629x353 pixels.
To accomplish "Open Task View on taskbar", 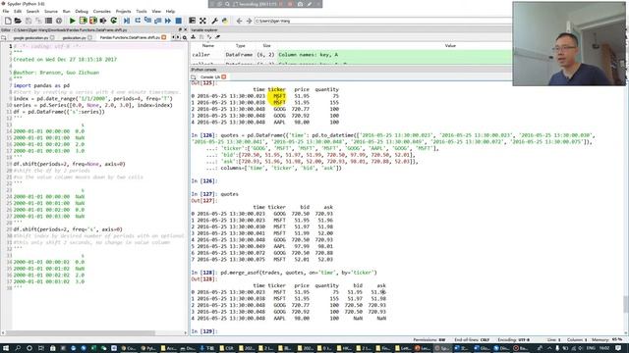I will click(40, 348).
